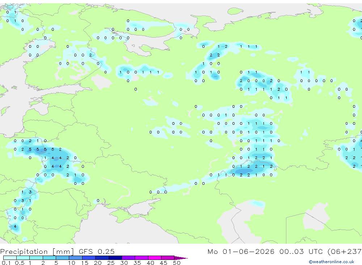Click the legend scale label "35"
362x265 pixels.
[x=137, y=263]
